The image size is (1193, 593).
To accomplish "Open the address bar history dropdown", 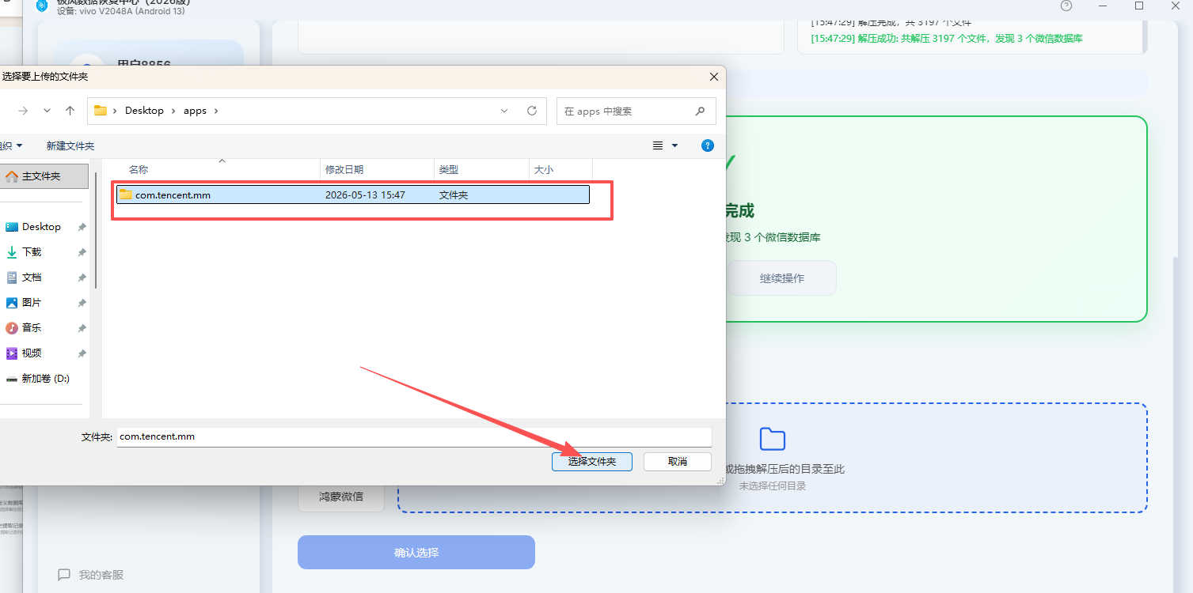I will click(x=504, y=111).
